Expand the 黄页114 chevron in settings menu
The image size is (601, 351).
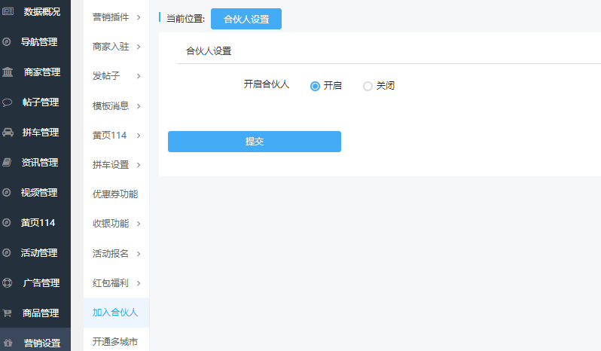tap(139, 136)
